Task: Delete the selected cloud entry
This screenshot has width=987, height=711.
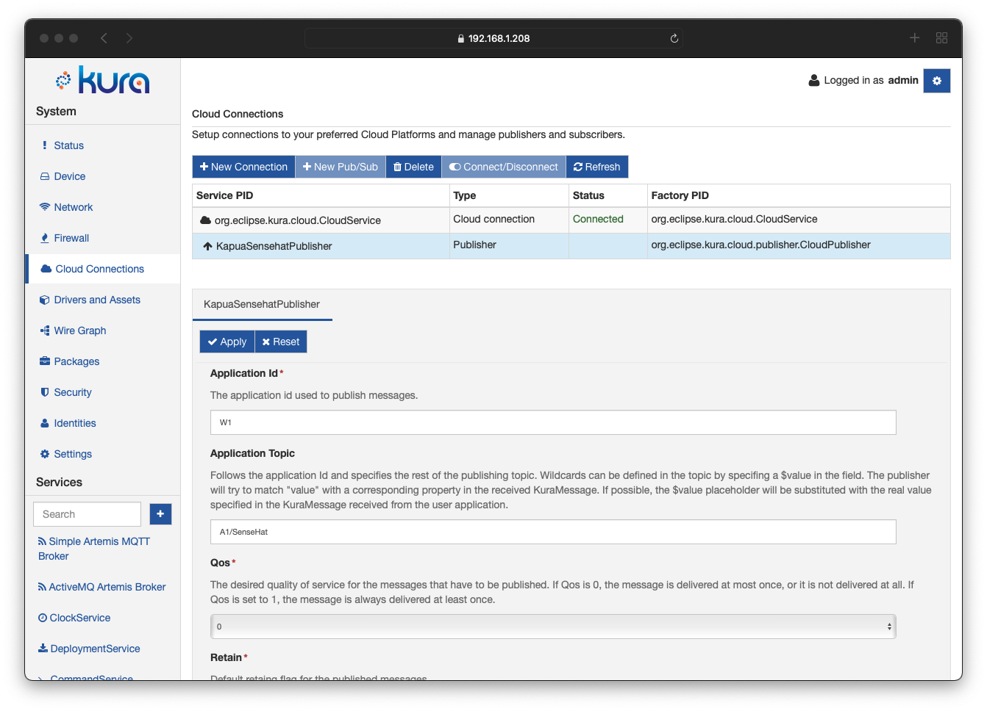Action: pos(413,167)
